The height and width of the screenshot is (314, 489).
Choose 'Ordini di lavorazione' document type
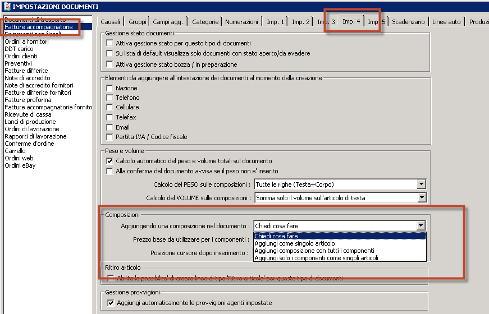click(x=48, y=129)
